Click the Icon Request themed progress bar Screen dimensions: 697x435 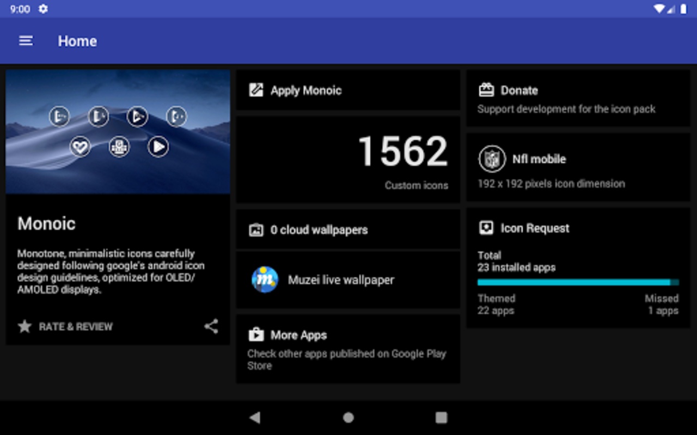[x=578, y=282]
